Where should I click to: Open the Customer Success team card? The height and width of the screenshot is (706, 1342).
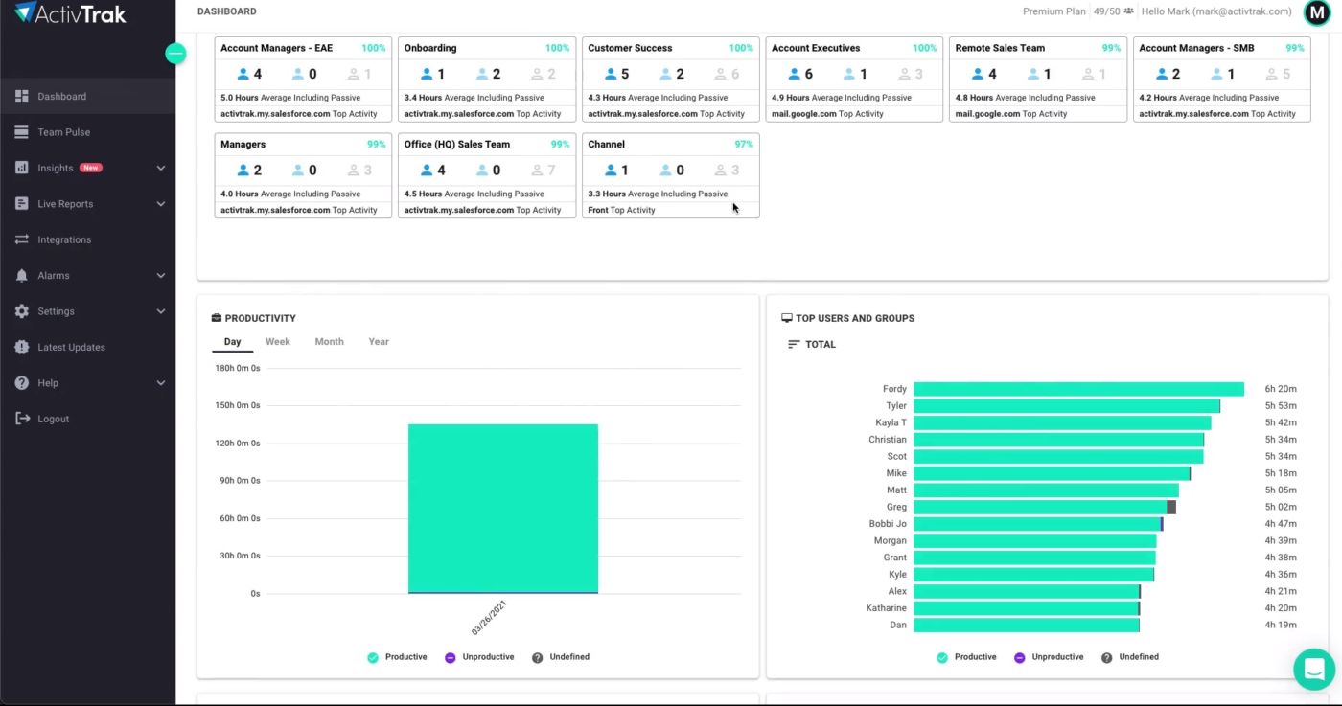point(670,80)
